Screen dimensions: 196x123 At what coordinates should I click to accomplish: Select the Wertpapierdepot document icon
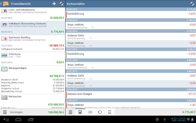[x=4, y=69]
